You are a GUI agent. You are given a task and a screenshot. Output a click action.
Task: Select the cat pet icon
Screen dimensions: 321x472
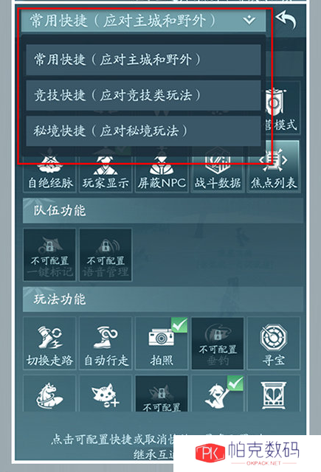tap(106, 394)
